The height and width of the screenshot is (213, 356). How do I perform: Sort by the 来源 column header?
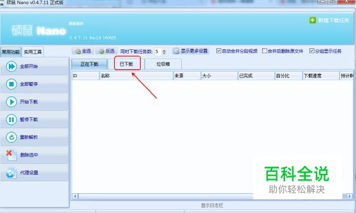pos(187,76)
